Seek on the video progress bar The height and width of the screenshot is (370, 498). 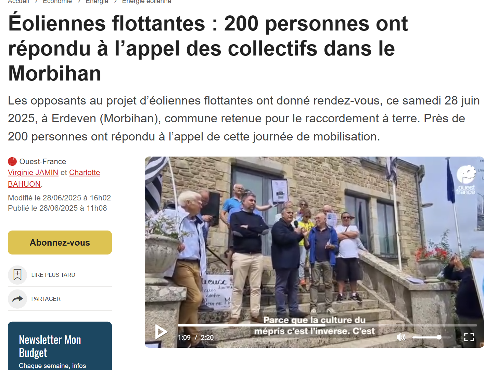click(x=327, y=325)
